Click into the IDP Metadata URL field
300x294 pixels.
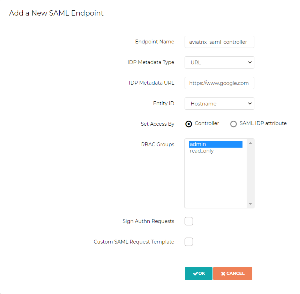point(219,83)
